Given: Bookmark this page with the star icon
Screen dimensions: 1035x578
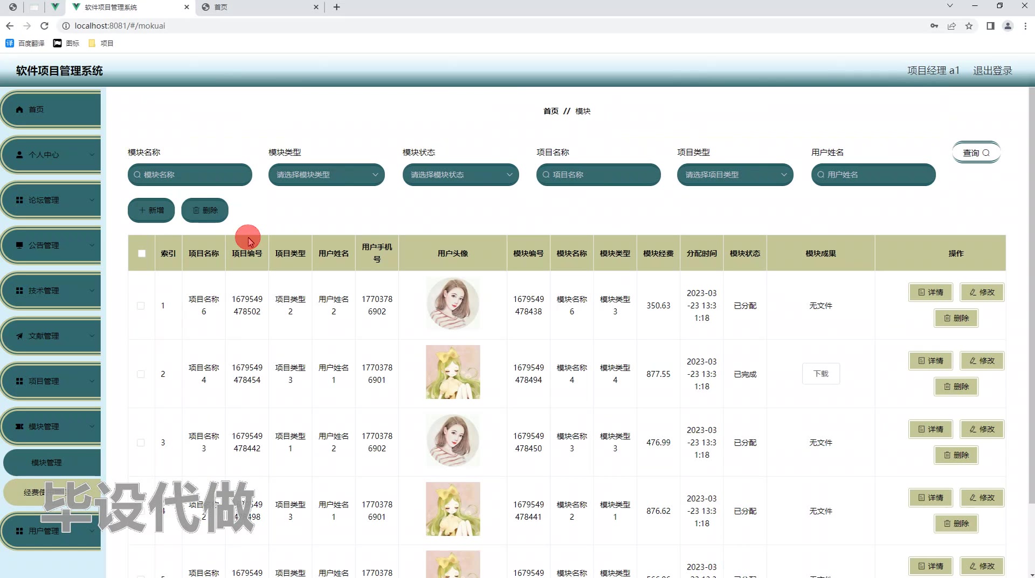Looking at the screenshot, I should pos(969,26).
